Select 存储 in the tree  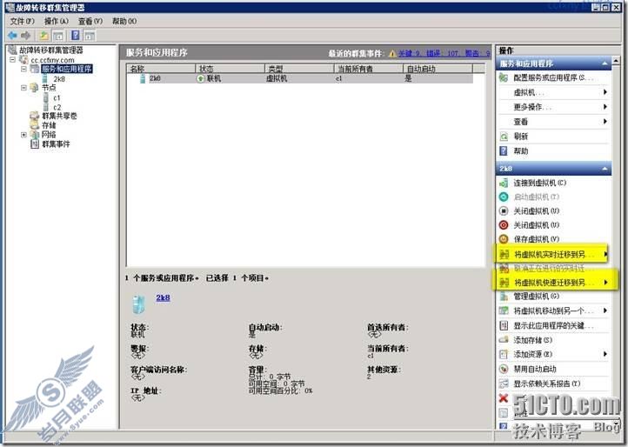tap(49, 125)
